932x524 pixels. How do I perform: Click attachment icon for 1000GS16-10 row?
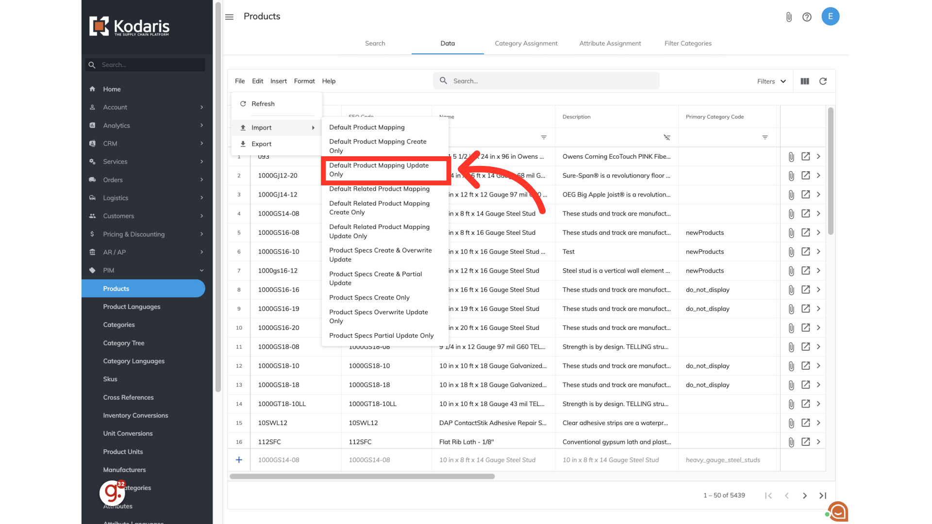[791, 252]
